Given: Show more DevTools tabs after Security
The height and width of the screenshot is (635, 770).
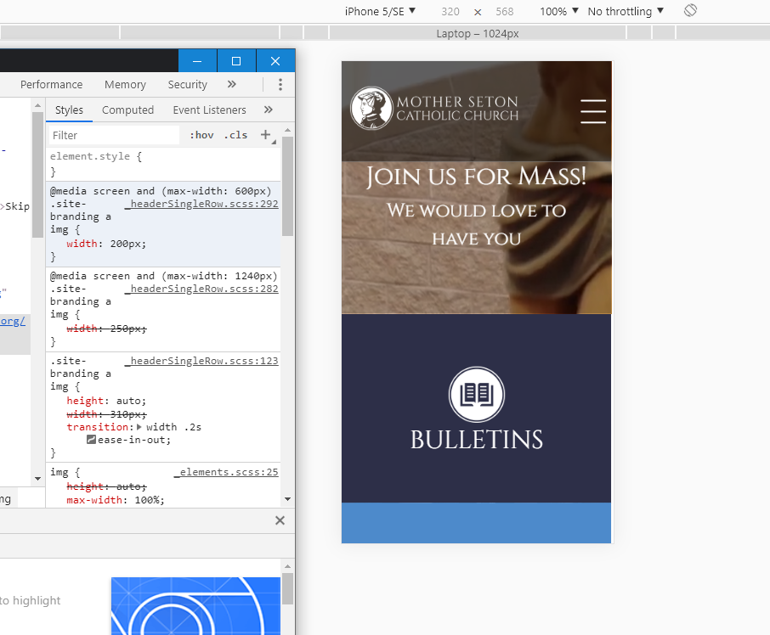Looking at the screenshot, I should click(x=232, y=85).
